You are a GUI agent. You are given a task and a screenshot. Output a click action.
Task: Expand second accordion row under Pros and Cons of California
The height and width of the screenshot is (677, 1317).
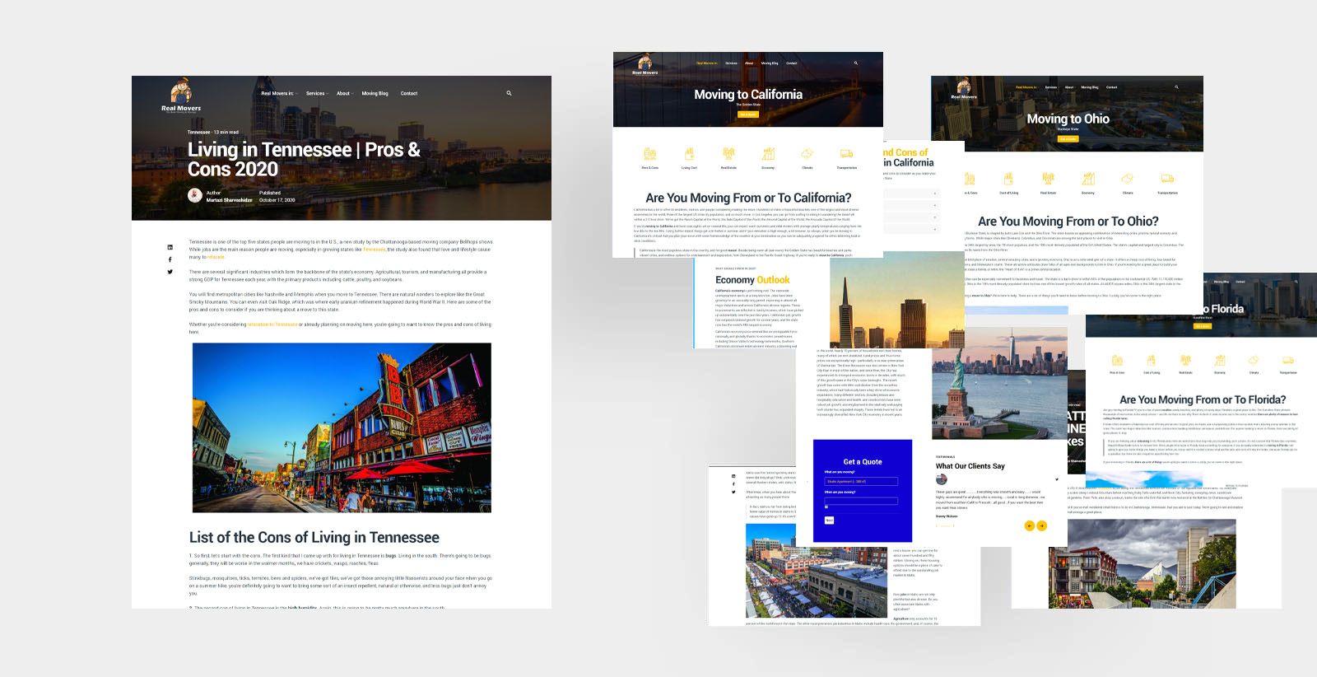[x=911, y=205]
